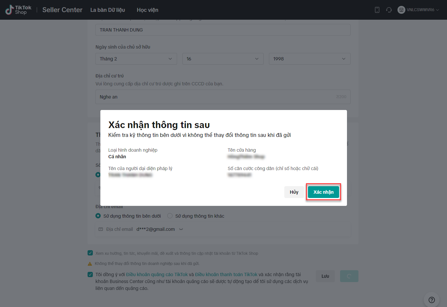Click the TikTok Shop logo
447x307 pixels.
point(18,10)
